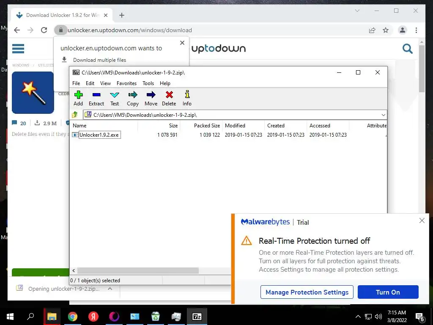433x325 pixels.
Task: Open Yandex browser from taskbar
Action: (x=93, y=317)
